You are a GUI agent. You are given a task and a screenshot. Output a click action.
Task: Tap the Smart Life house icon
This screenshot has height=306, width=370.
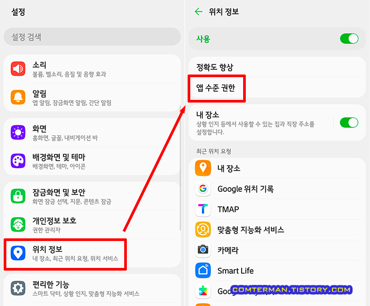(x=203, y=271)
